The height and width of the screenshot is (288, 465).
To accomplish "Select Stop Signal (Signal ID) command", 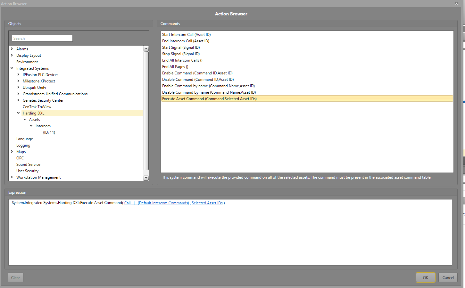I will pos(181,54).
